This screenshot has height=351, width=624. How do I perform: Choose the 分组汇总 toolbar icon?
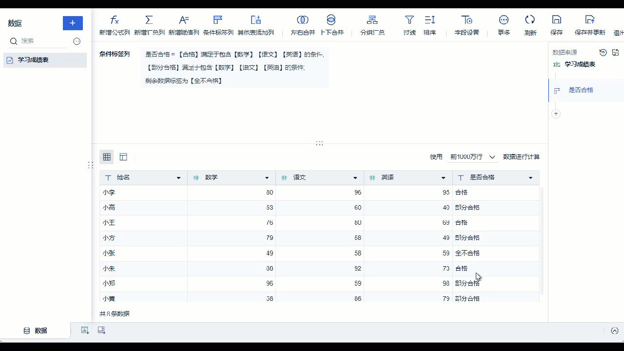click(372, 20)
